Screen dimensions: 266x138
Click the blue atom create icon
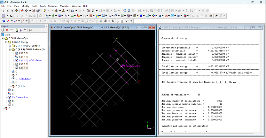point(4,21)
